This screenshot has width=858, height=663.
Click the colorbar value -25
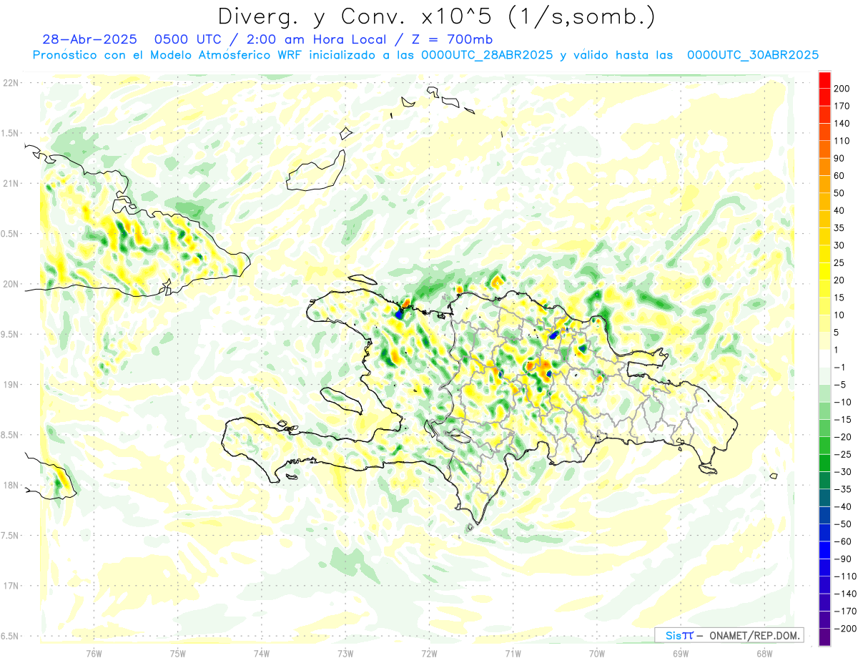[843, 455]
